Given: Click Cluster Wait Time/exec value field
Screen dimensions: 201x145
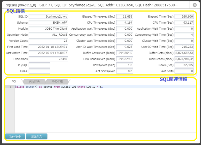Looking at the screenshot, I should point(125,41).
